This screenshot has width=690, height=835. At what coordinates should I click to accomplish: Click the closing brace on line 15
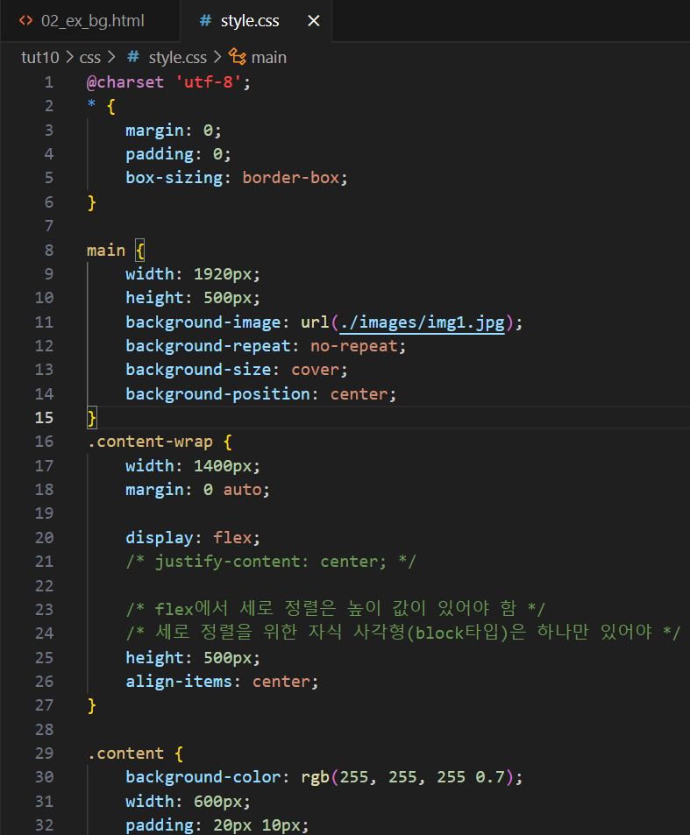click(92, 418)
